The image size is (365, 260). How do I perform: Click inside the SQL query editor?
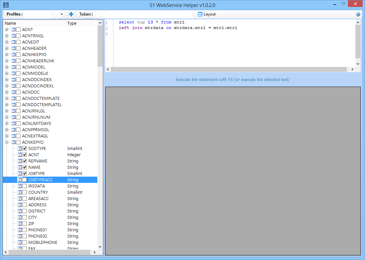click(x=234, y=43)
